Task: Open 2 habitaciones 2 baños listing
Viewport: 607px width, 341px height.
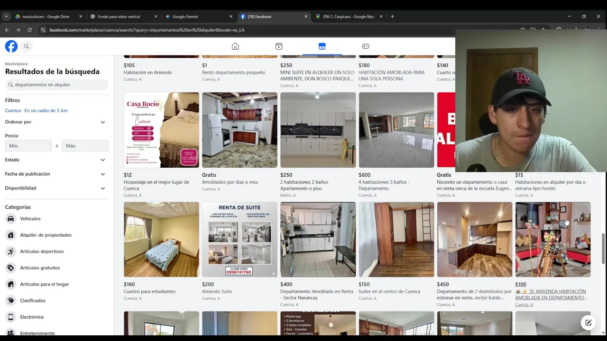Action: tap(304, 185)
